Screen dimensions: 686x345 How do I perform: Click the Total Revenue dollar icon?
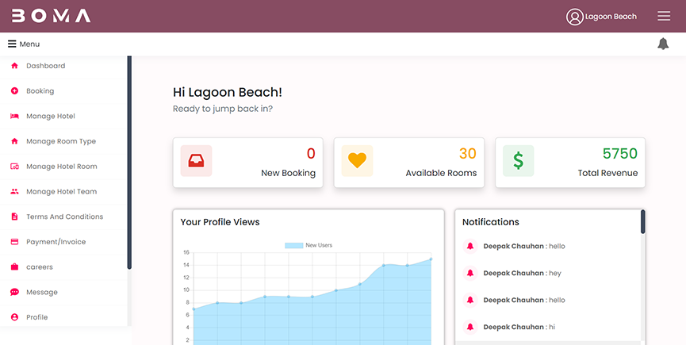518,161
